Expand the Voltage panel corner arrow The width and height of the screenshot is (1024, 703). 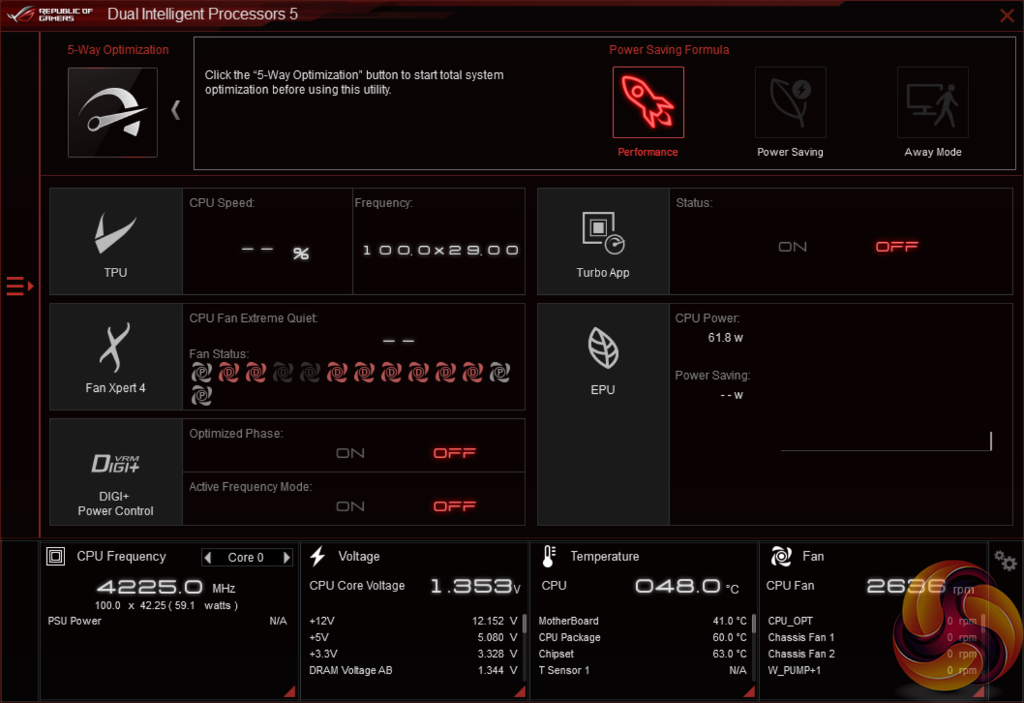point(519,691)
